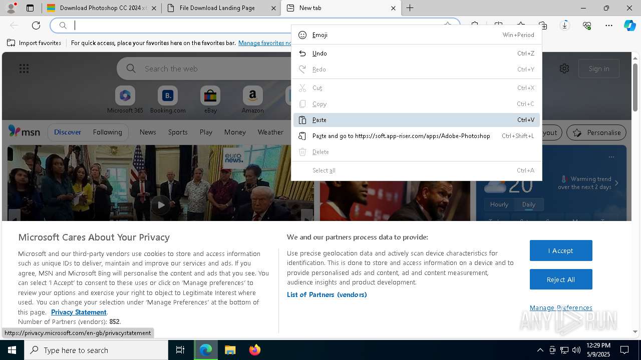Viewport: 641px width, 360px height.
Task: Close the Download Photoshop CC 2024 tab
Action: [x=154, y=8]
